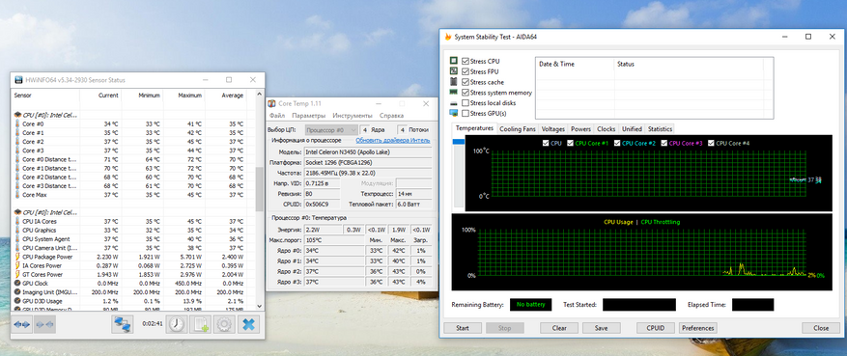Viewport: 847px width, 356px height.
Task: Click HWiNFO blue X close sensors icon
Action: 249,324
